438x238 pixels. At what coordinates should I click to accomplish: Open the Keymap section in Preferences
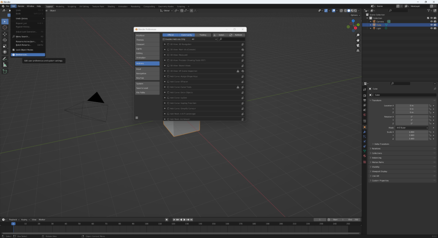point(147,78)
